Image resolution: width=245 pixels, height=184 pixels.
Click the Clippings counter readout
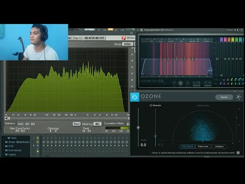[x=53, y=129]
